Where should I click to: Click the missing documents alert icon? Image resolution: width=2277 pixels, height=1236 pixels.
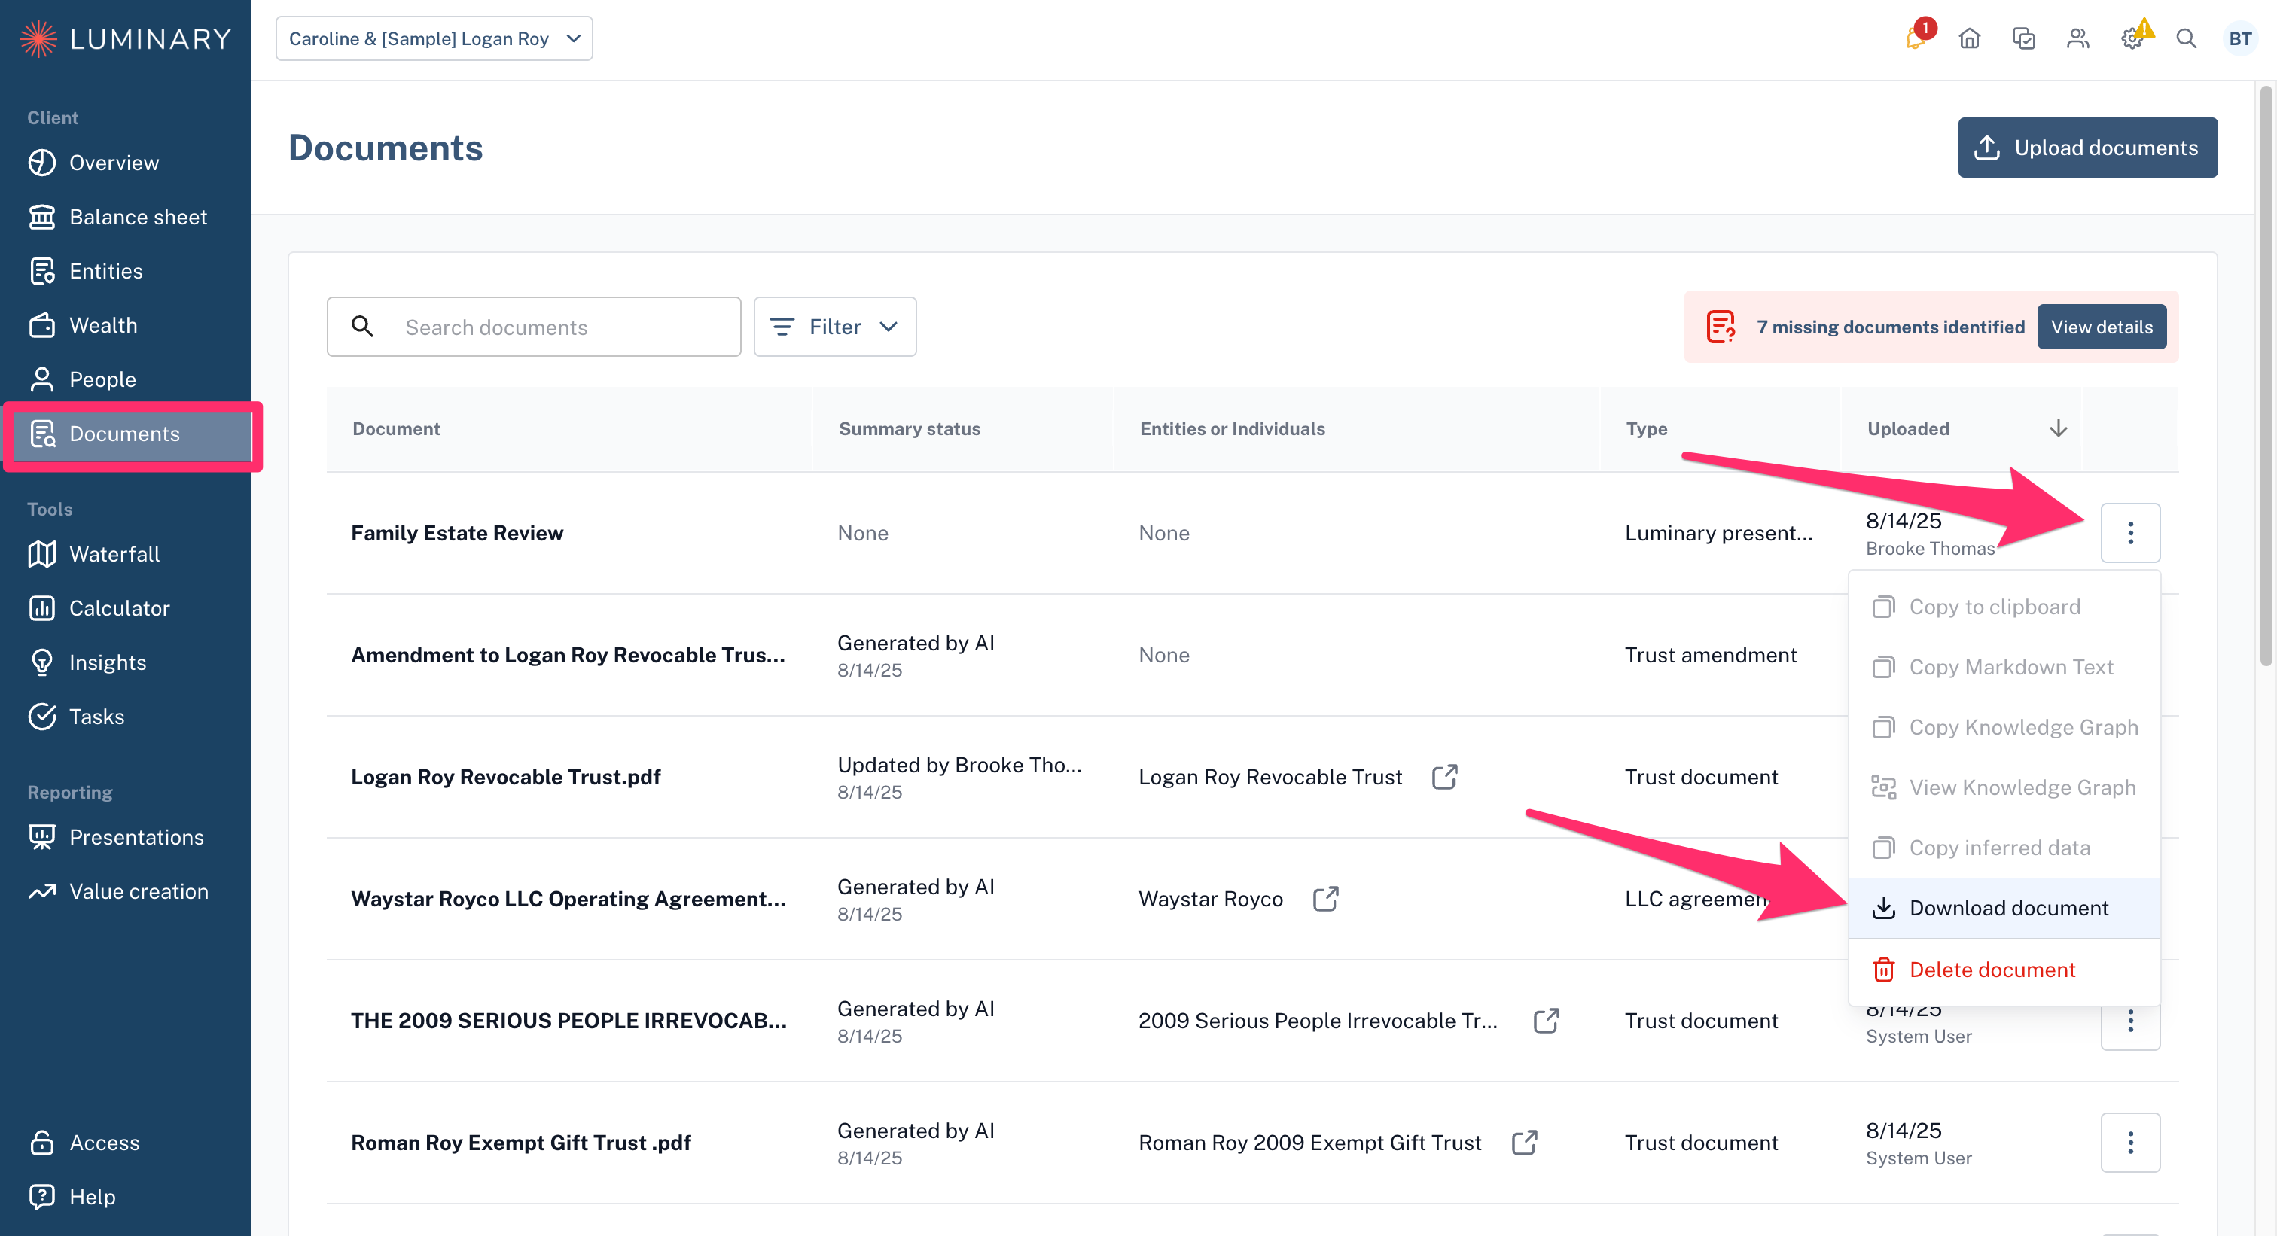pos(1720,327)
